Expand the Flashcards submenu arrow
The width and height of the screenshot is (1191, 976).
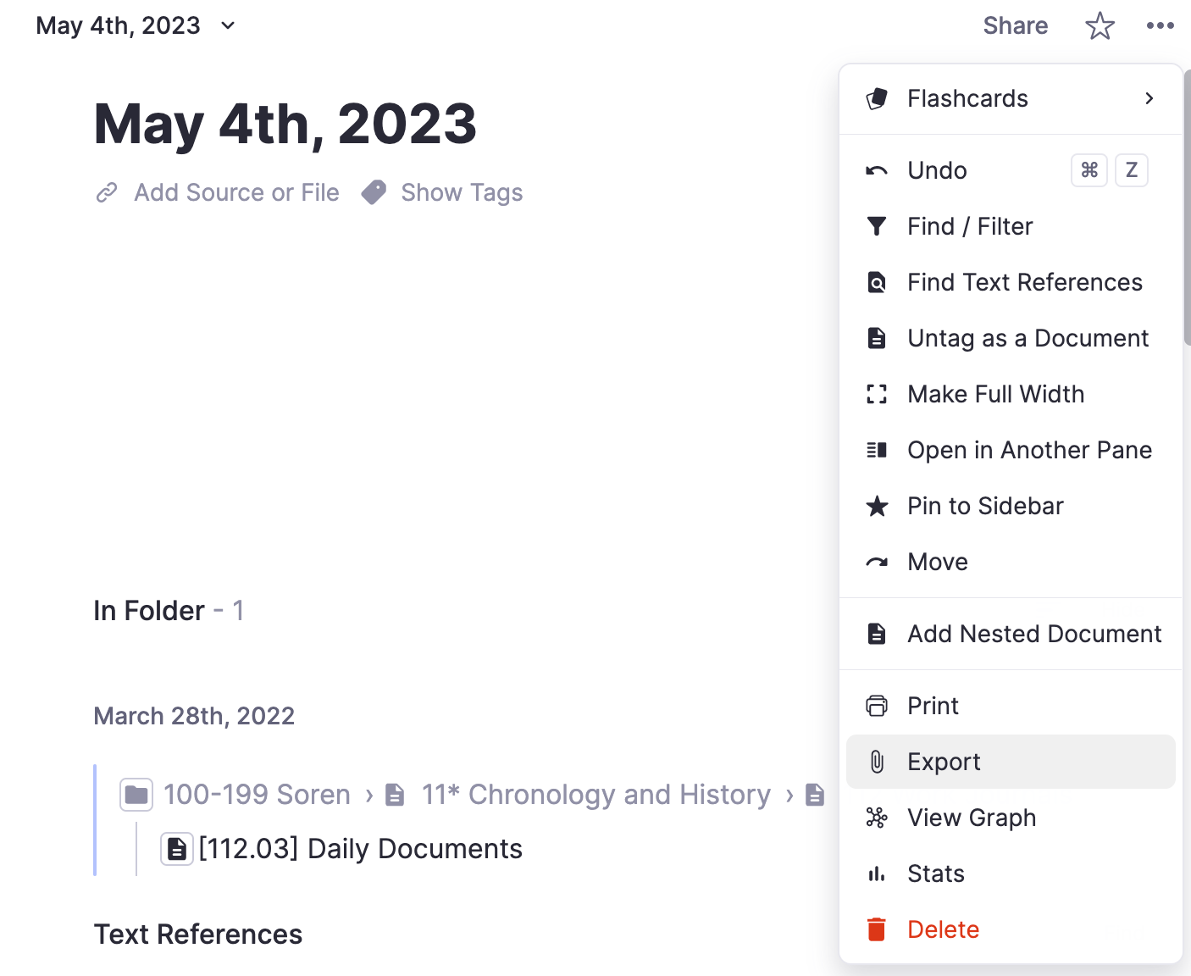(1149, 99)
